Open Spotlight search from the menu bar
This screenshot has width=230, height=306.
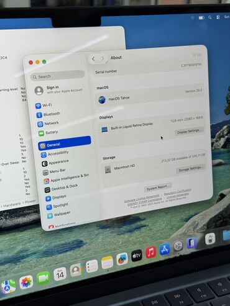(x=210, y=17)
